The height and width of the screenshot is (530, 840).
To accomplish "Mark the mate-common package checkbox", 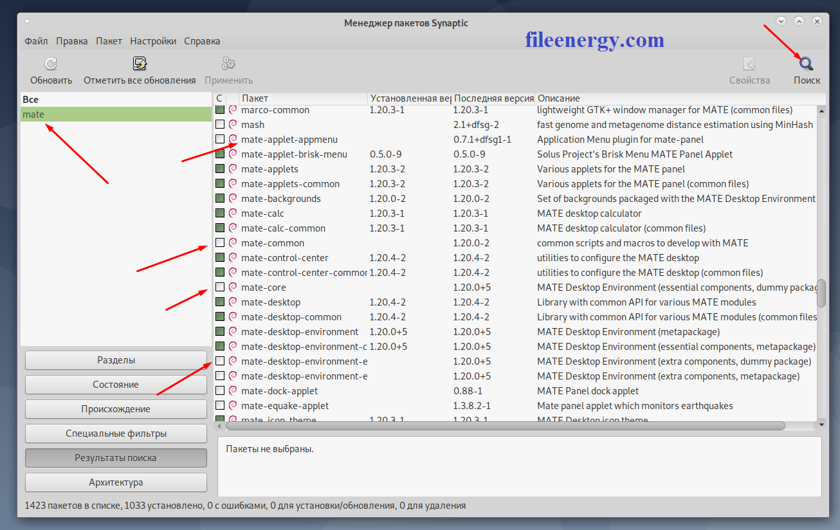I will pyautogui.click(x=220, y=242).
